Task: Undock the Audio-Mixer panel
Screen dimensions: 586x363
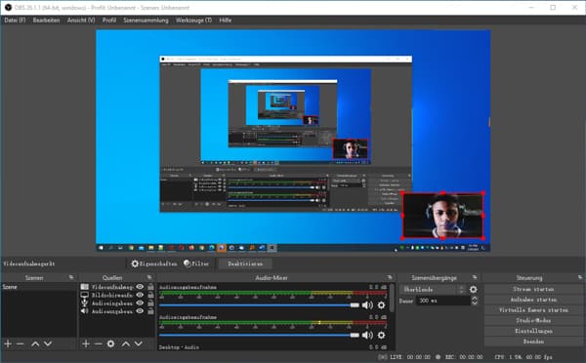Action: [x=390, y=277]
